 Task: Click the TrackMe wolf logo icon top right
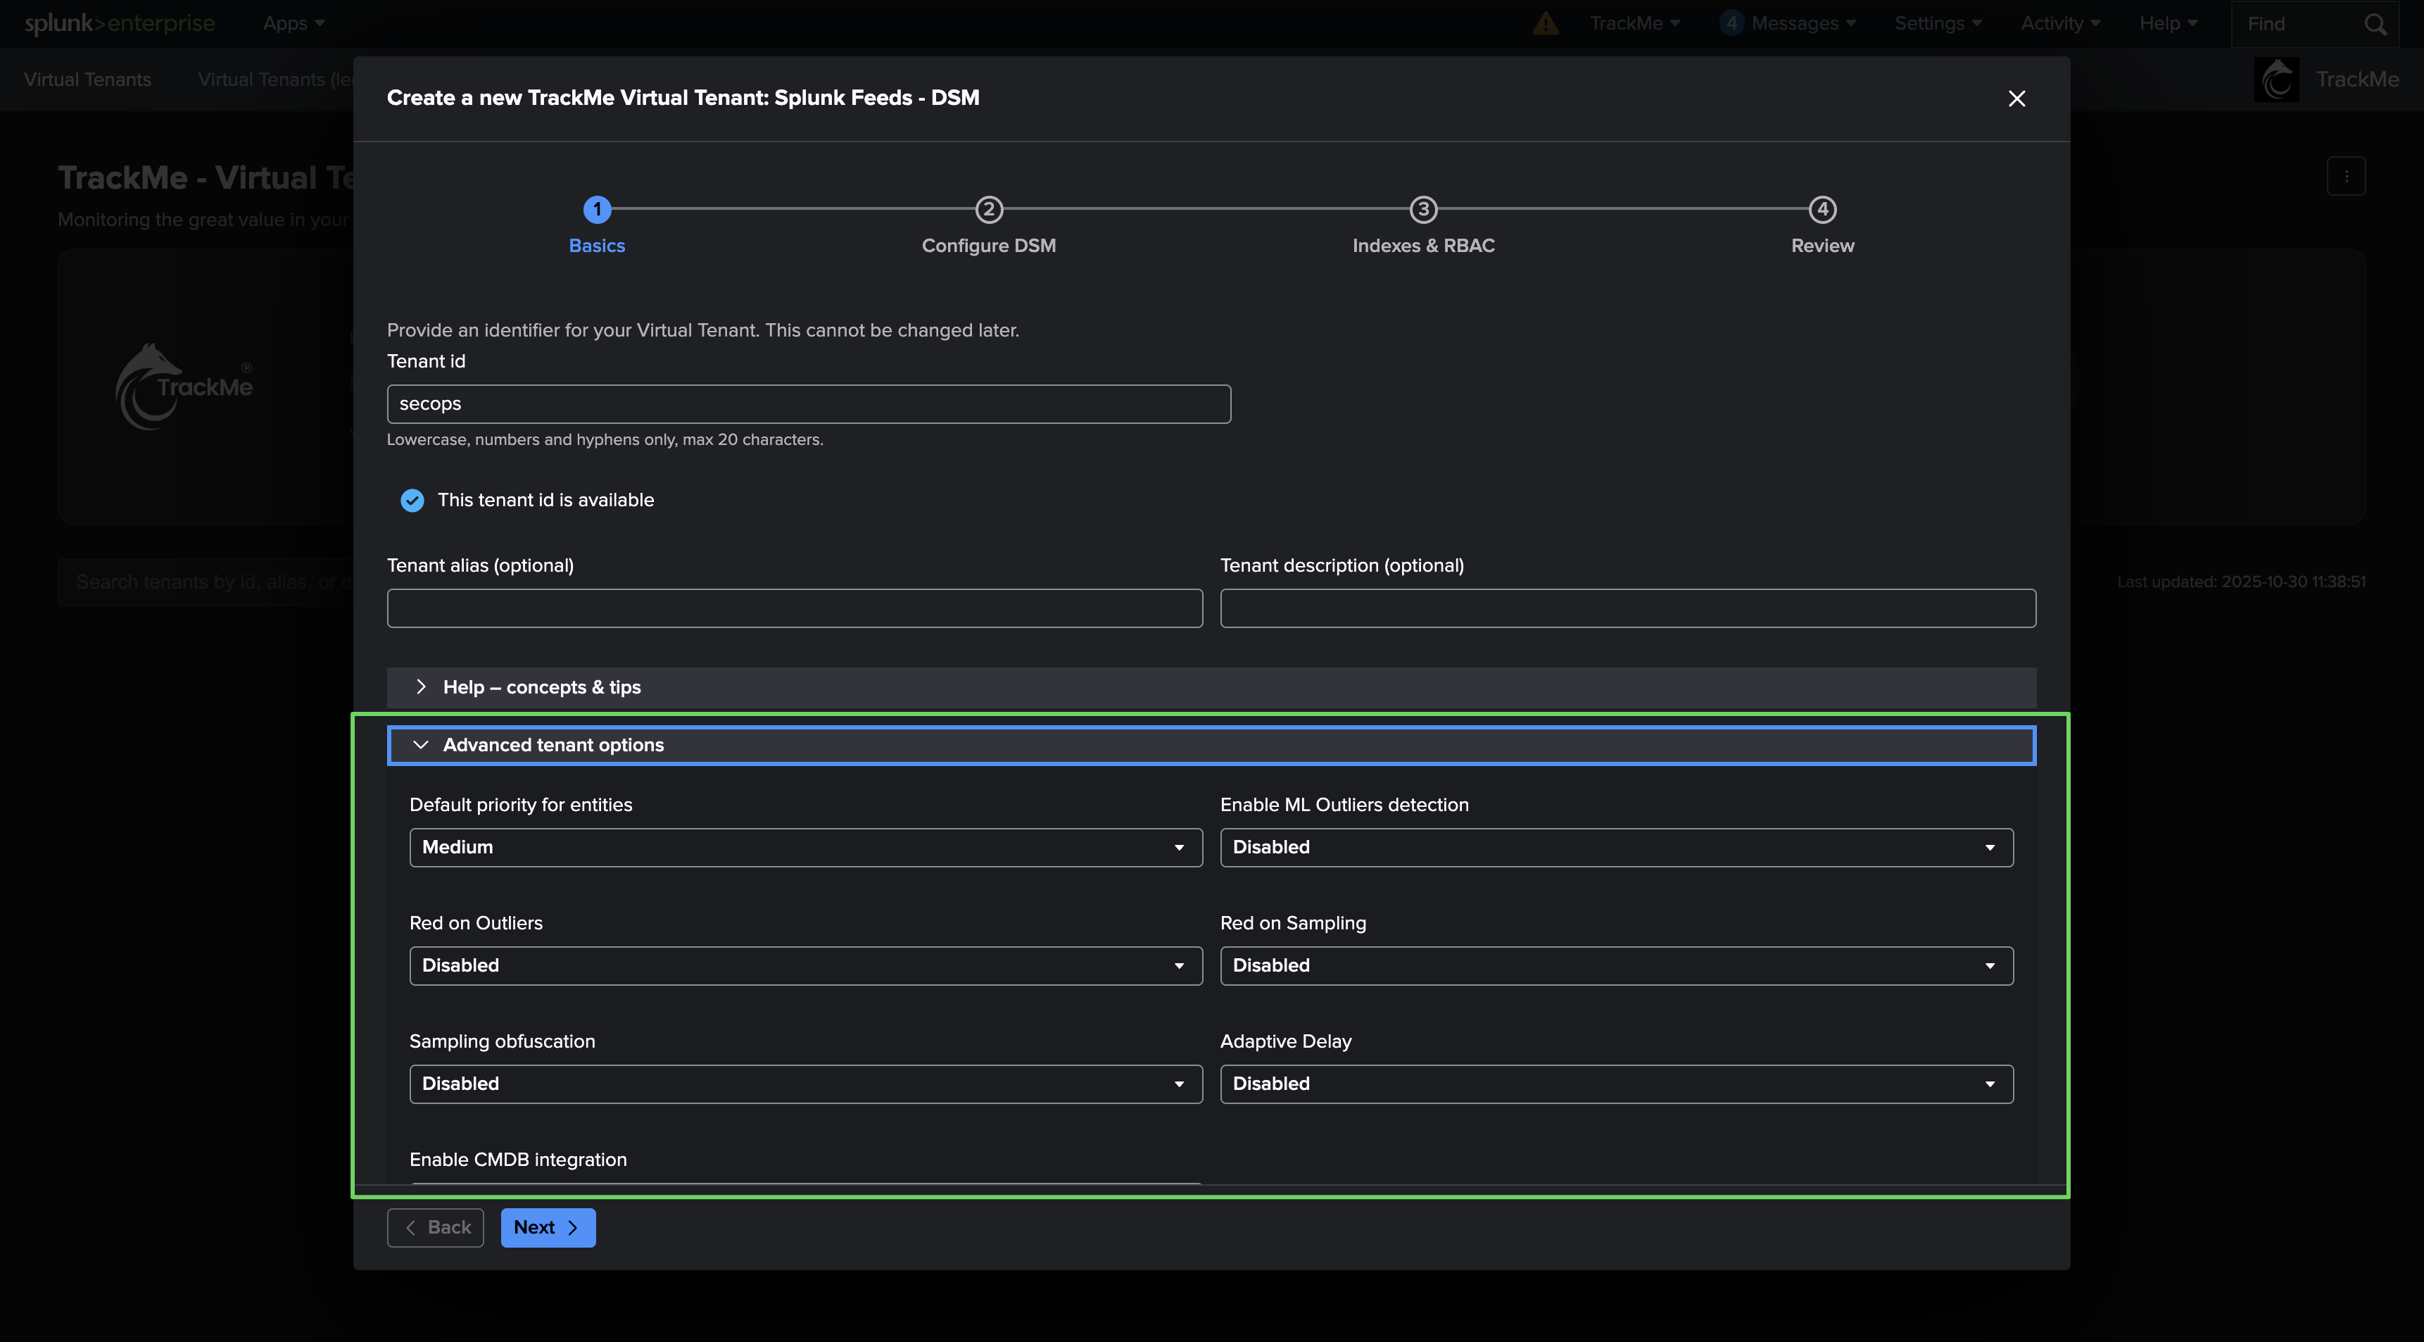pyautogui.click(x=2276, y=80)
